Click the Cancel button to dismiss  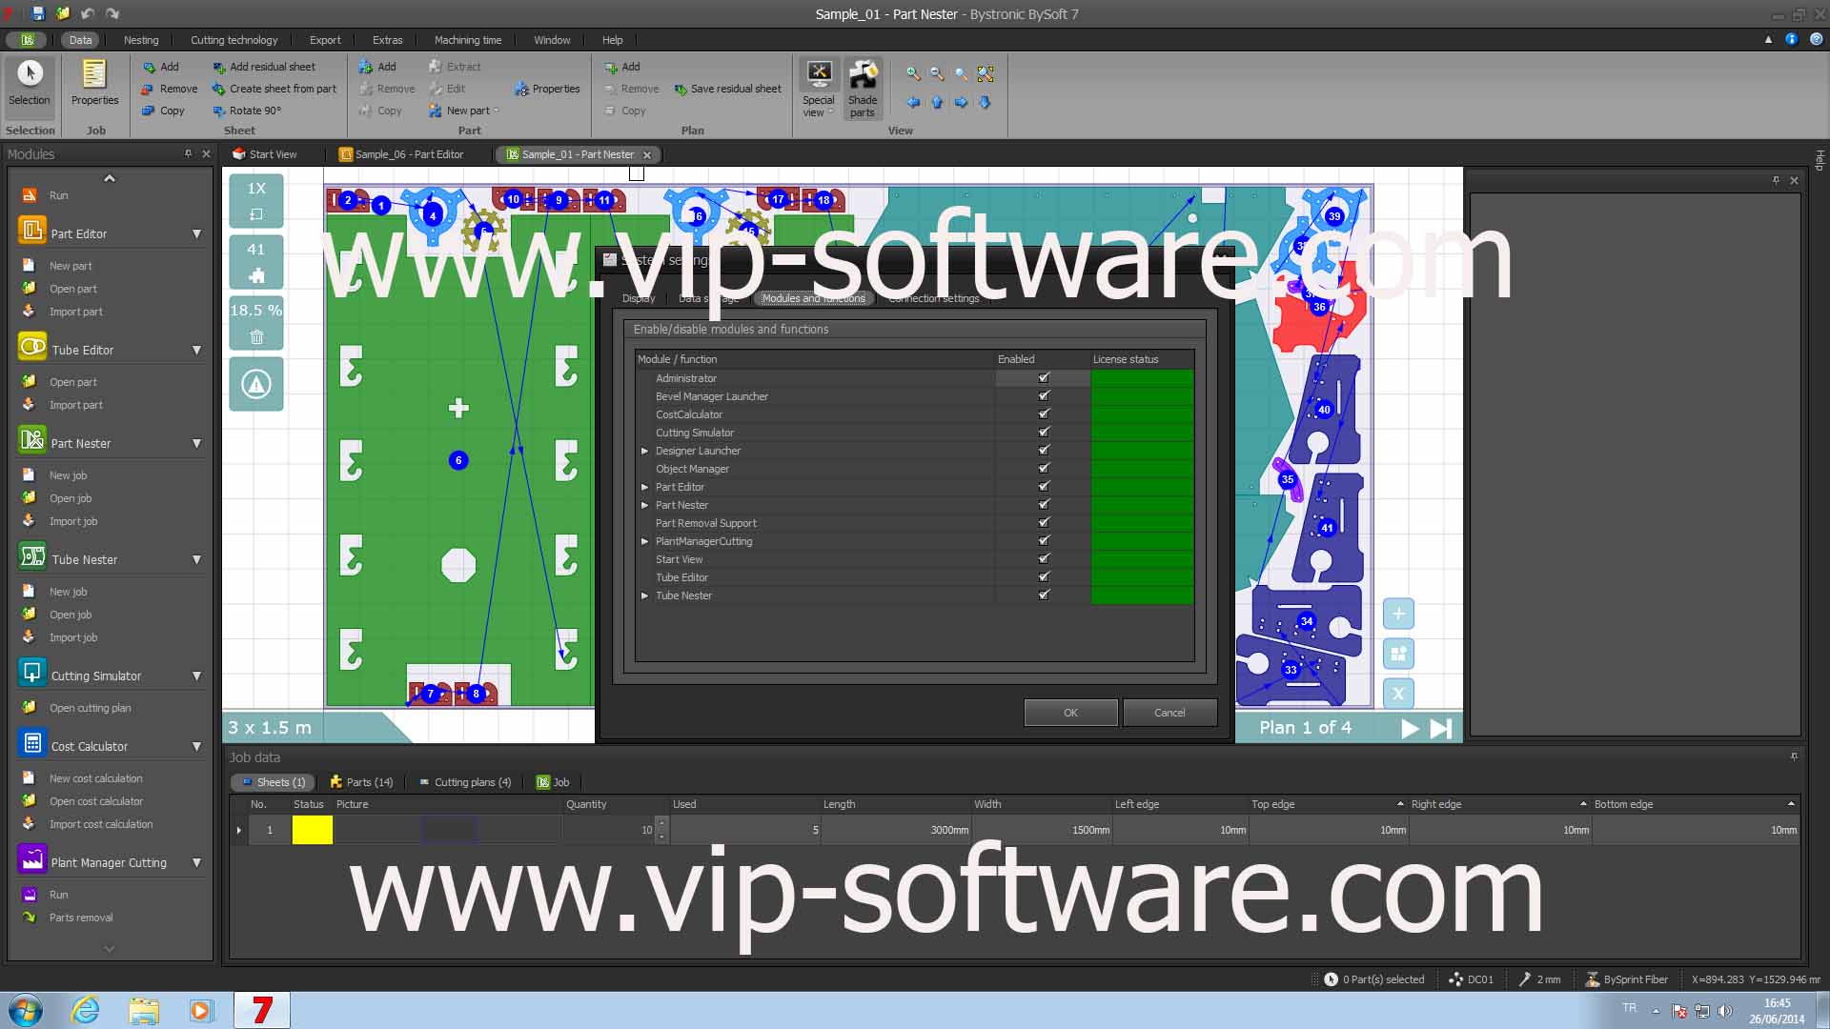[1169, 713]
